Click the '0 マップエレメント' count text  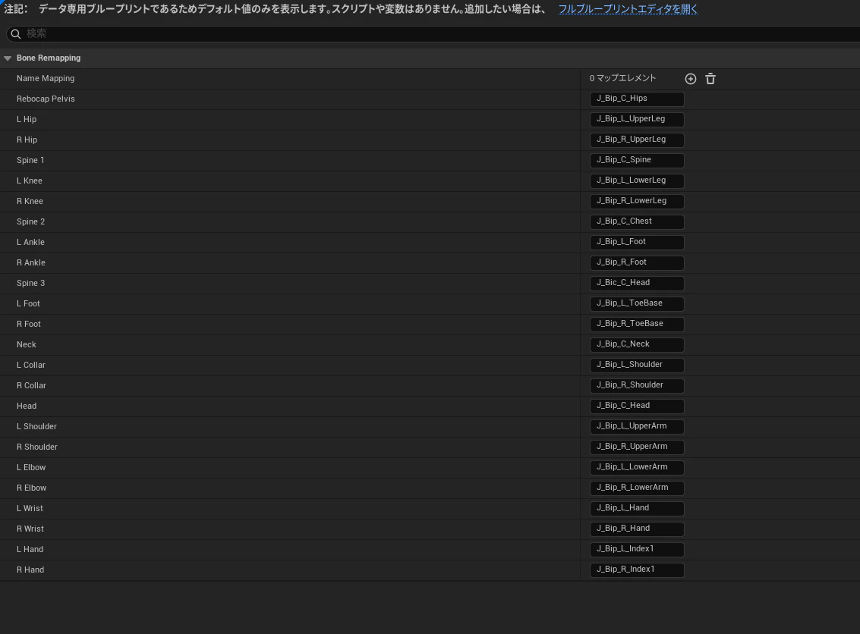(622, 78)
